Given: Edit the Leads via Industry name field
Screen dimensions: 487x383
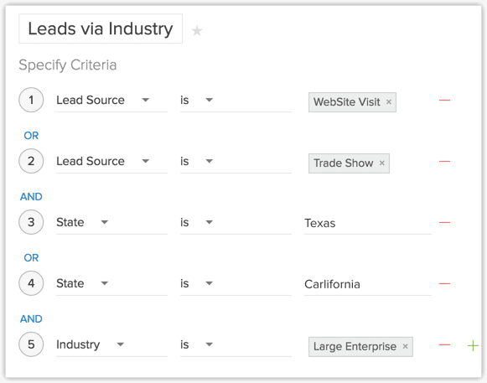Looking at the screenshot, I should 101,28.
